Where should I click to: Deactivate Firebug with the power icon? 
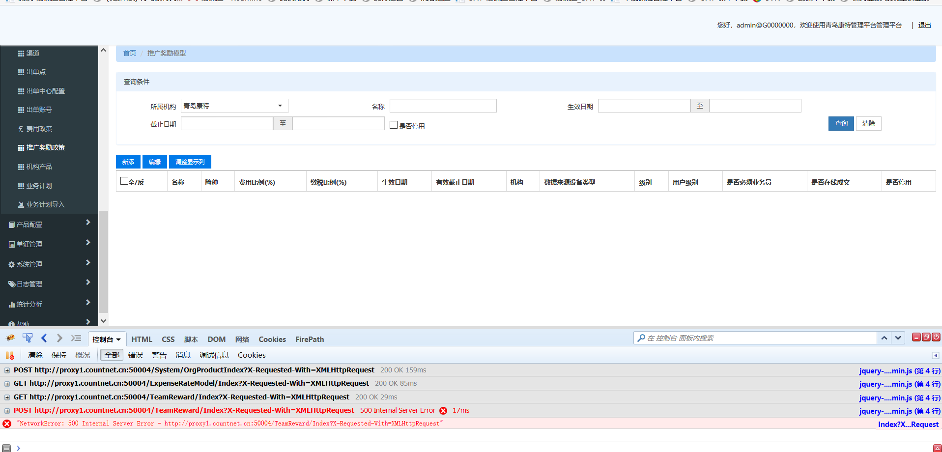936,337
